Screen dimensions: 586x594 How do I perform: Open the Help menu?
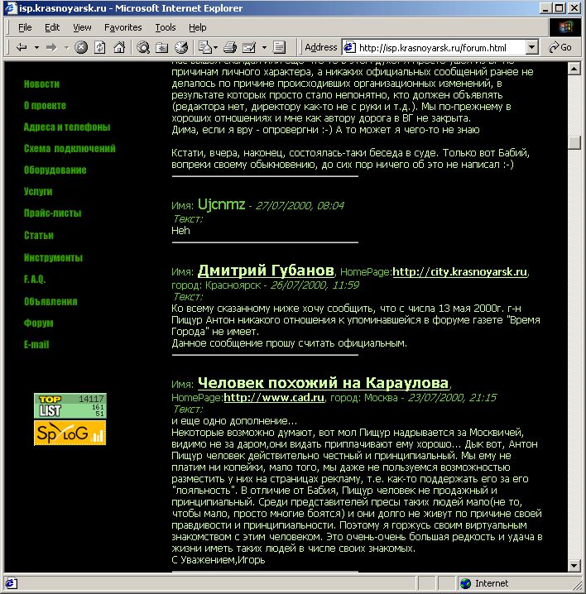(x=198, y=27)
